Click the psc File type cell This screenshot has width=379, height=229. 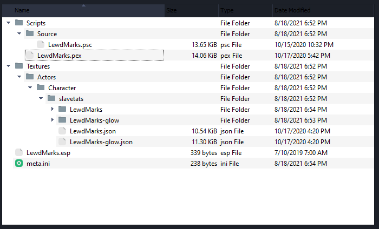pyautogui.click(x=231, y=45)
